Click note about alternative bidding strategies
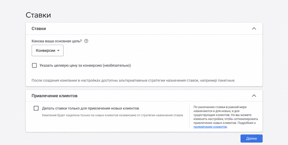This screenshot has height=145, width=288. [x=134, y=80]
